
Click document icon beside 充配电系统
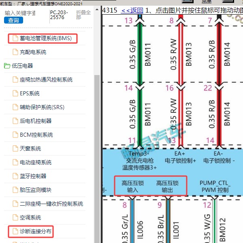(15, 52)
